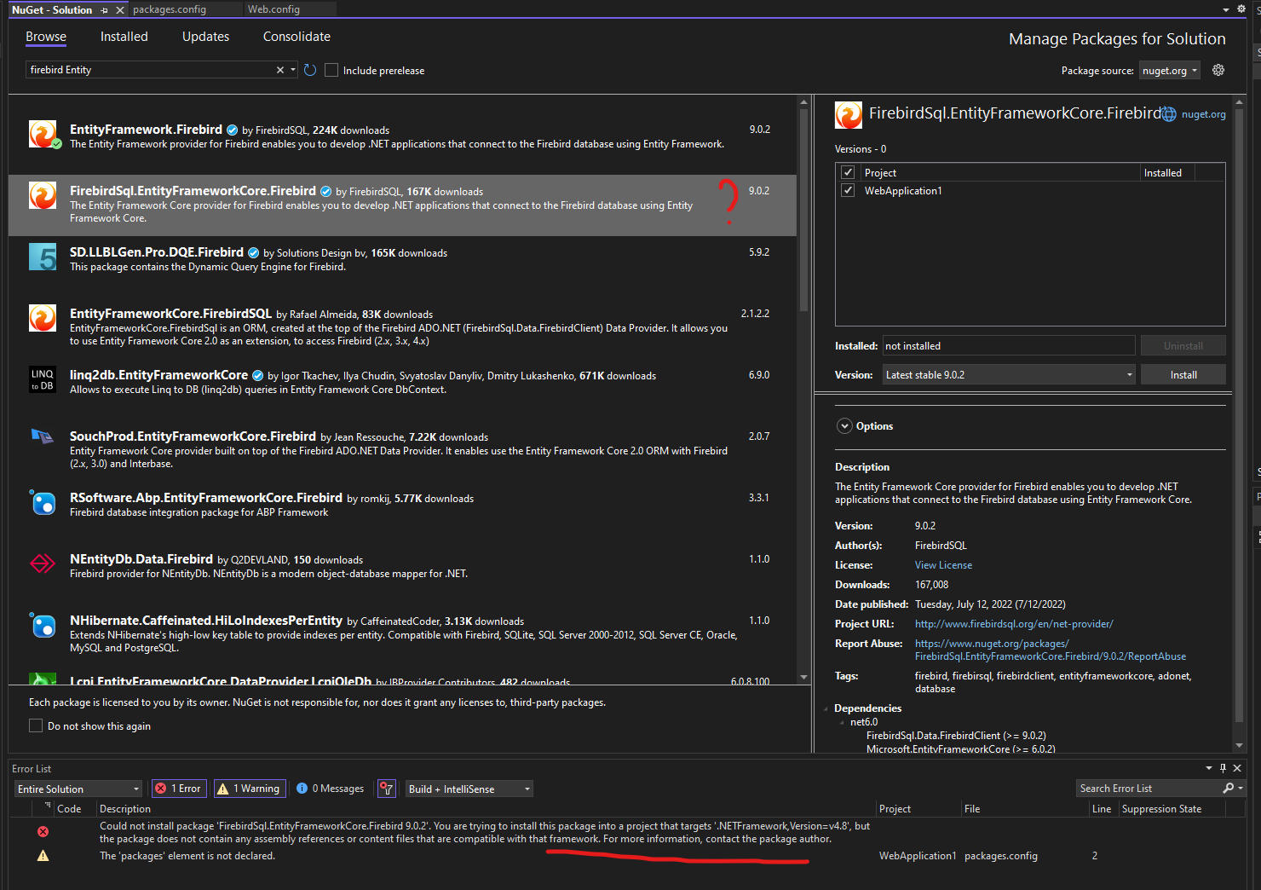Click inside the package search field

[x=149, y=70]
